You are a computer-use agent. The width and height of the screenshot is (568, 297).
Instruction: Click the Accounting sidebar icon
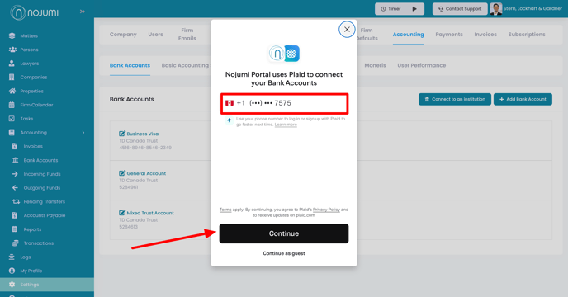click(12, 133)
